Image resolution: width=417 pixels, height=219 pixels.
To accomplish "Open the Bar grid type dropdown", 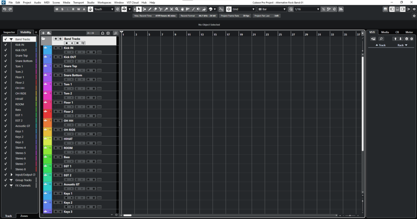I will coord(272,9).
